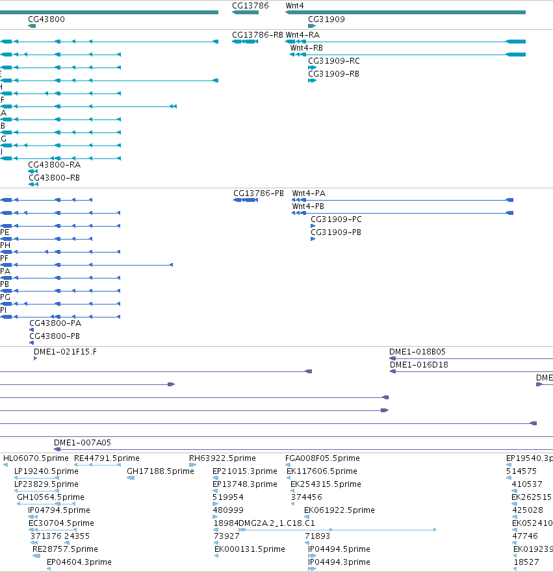This screenshot has width=553, height=572.
Task: Click transcript CG31909-RC label
Action: (334, 61)
